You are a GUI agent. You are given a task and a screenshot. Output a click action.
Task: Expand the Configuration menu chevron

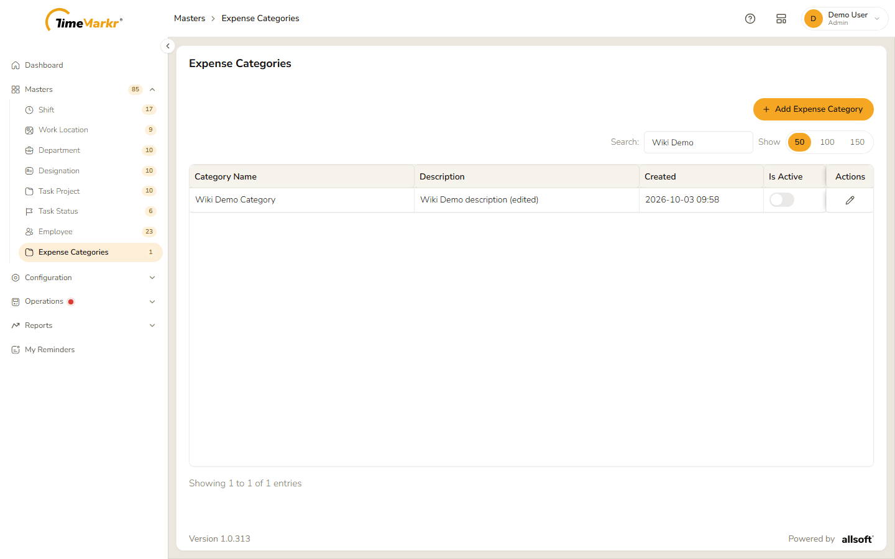[x=152, y=278]
